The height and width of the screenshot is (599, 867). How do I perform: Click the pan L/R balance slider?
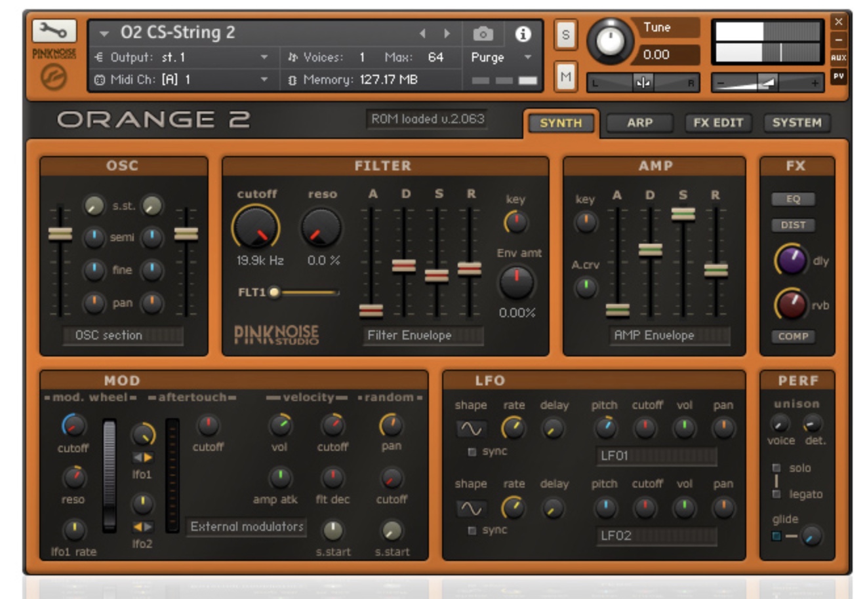click(x=643, y=83)
